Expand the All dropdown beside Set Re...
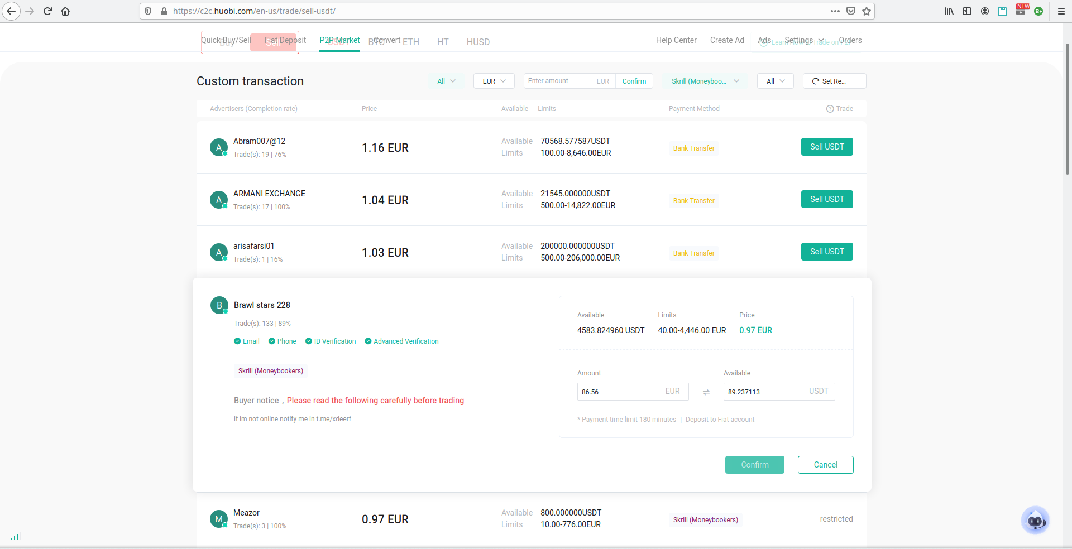Image resolution: width=1072 pixels, height=549 pixels. pos(776,81)
